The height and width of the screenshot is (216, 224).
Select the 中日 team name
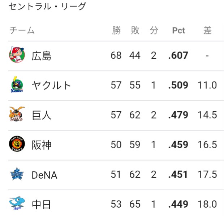coord(41,204)
